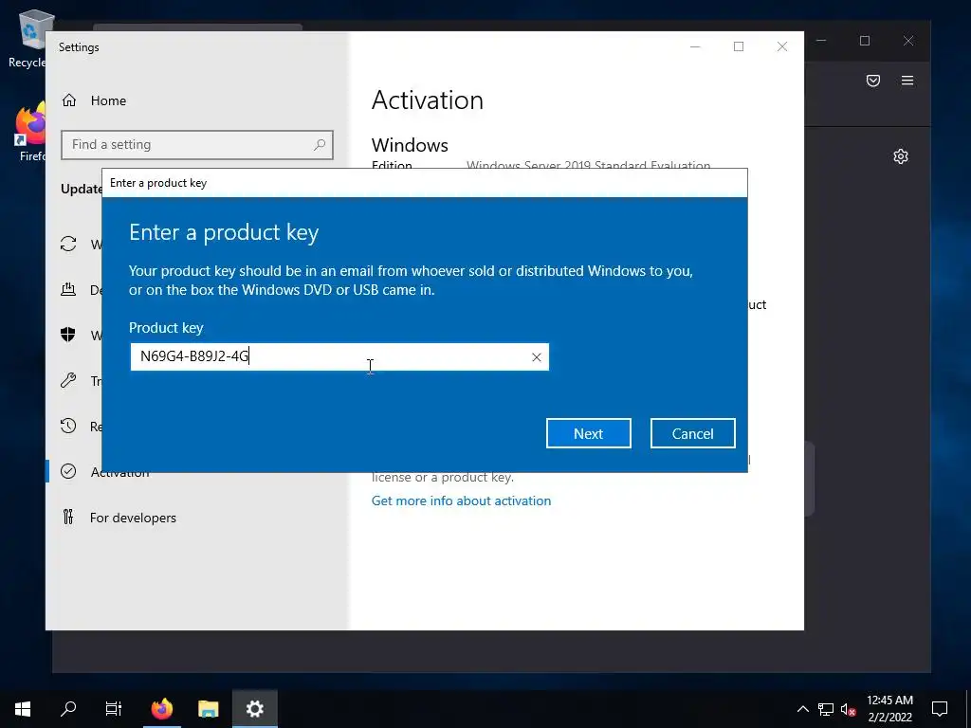Show hidden system tray icons

[x=802, y=709]
